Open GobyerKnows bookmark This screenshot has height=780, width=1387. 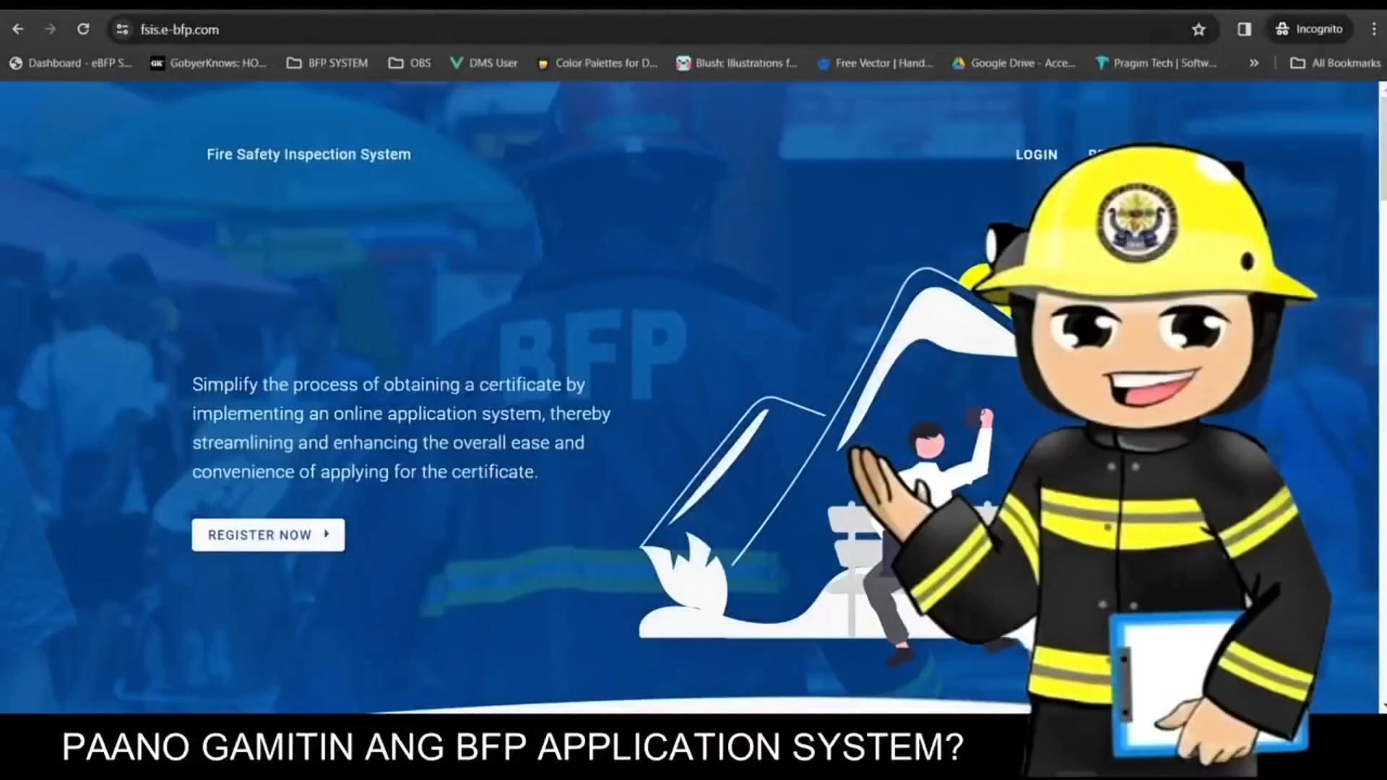(x=208, y=63)
